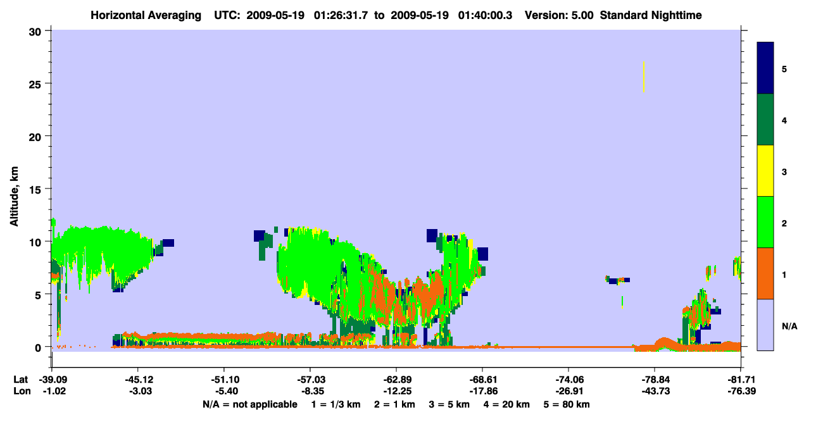This screenshot has height=422, width=823.
Task: Click the 'Lat' axis row label
Action: tap(20, 379)
